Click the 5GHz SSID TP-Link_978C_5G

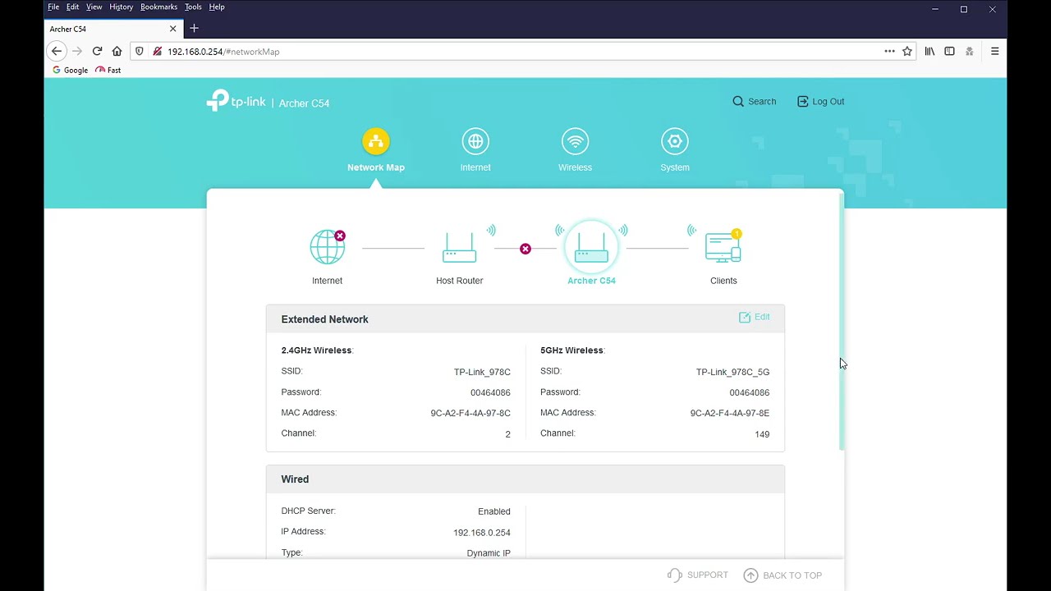732,372
